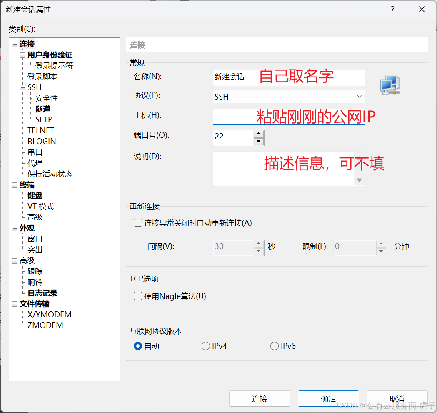This screenshot has height=413, width=437.
Task: Click the 连接 button
Action: 260,398
